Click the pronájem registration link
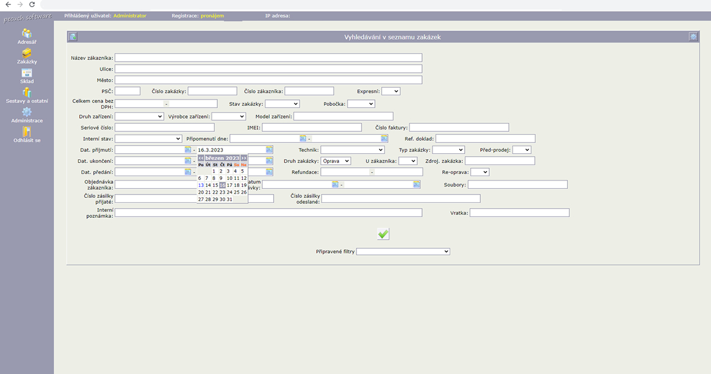The image size is (711, 374). click(x=212, y=15)
